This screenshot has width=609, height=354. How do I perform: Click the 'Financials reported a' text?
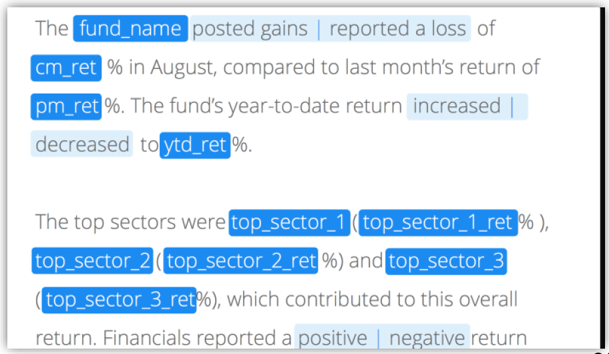coord(196,338)
